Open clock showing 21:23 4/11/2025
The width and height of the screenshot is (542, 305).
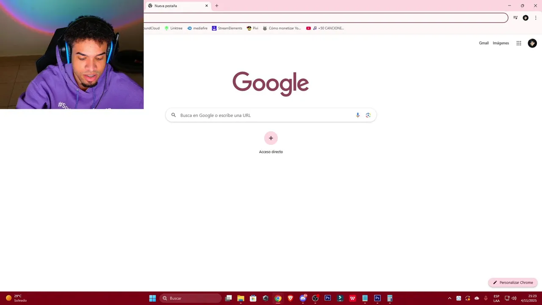(529, 298)
